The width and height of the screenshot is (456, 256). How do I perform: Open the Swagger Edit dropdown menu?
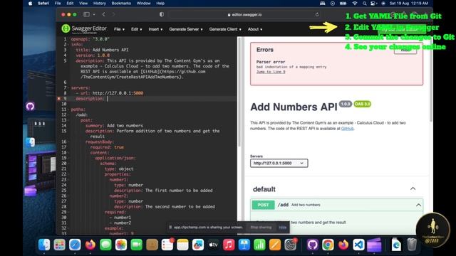click(136, 29)
